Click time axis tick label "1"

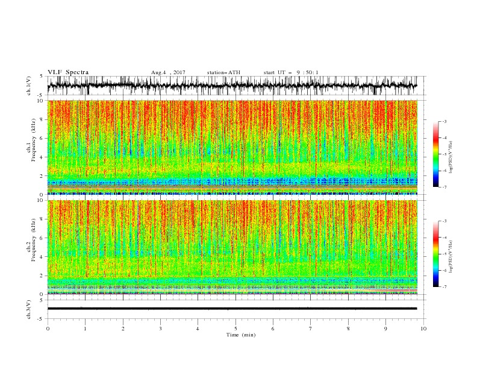[x=85, y=329]
